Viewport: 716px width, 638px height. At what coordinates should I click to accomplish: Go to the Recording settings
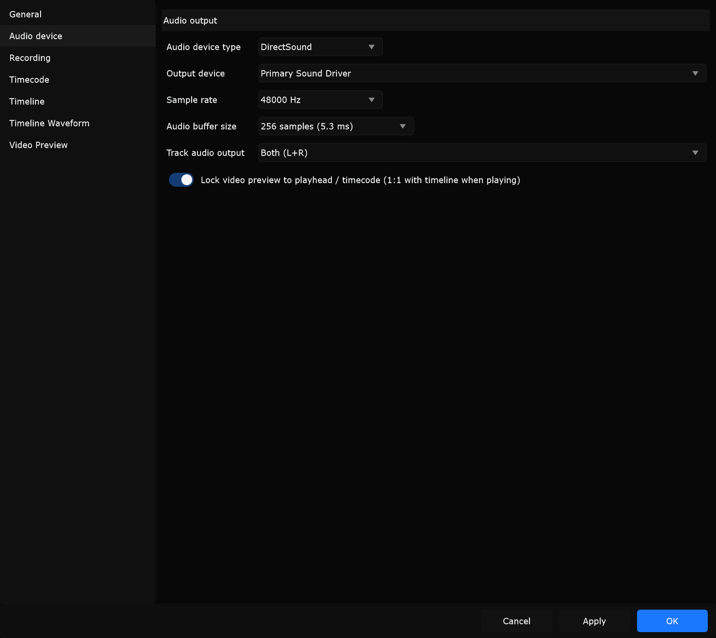78,58
